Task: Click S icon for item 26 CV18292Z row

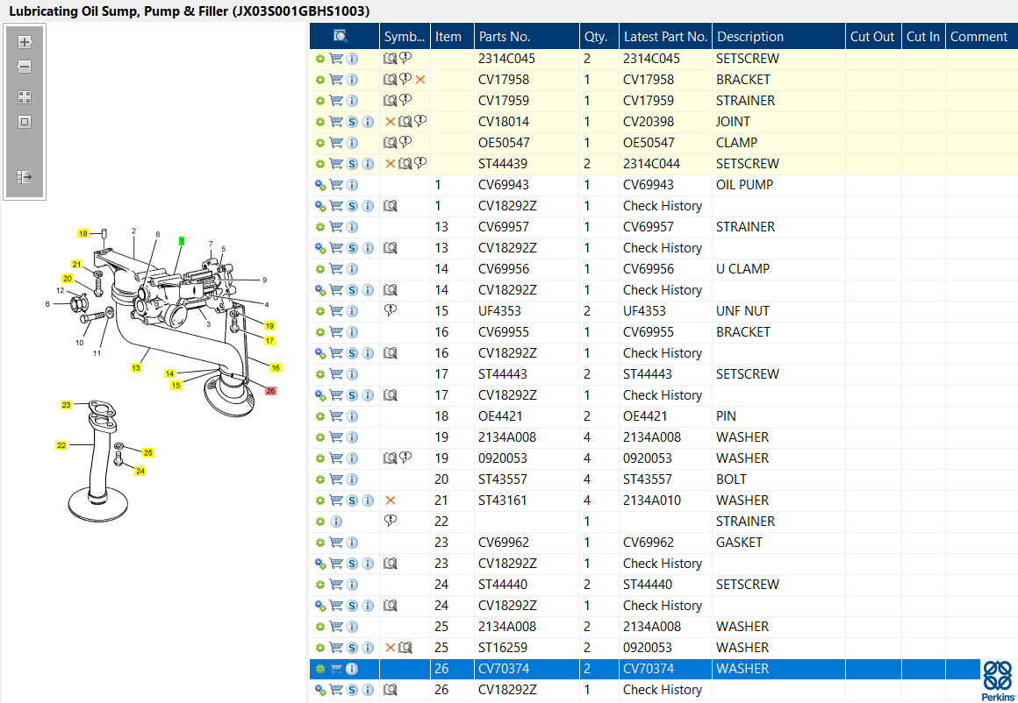Action: pyautogui.click(x=352, y=689)
